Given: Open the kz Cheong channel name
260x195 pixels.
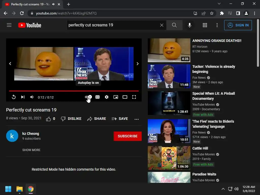Looking at the screenshot, I should 31,134.
